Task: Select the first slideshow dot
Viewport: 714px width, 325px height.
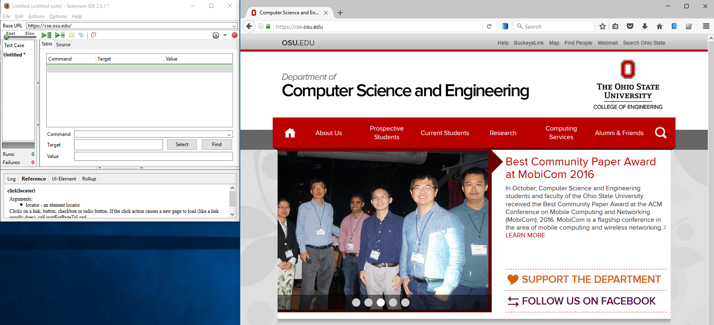Action: (356, 302)
